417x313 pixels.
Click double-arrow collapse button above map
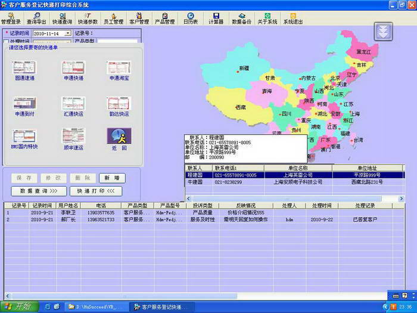pos(383,32)
